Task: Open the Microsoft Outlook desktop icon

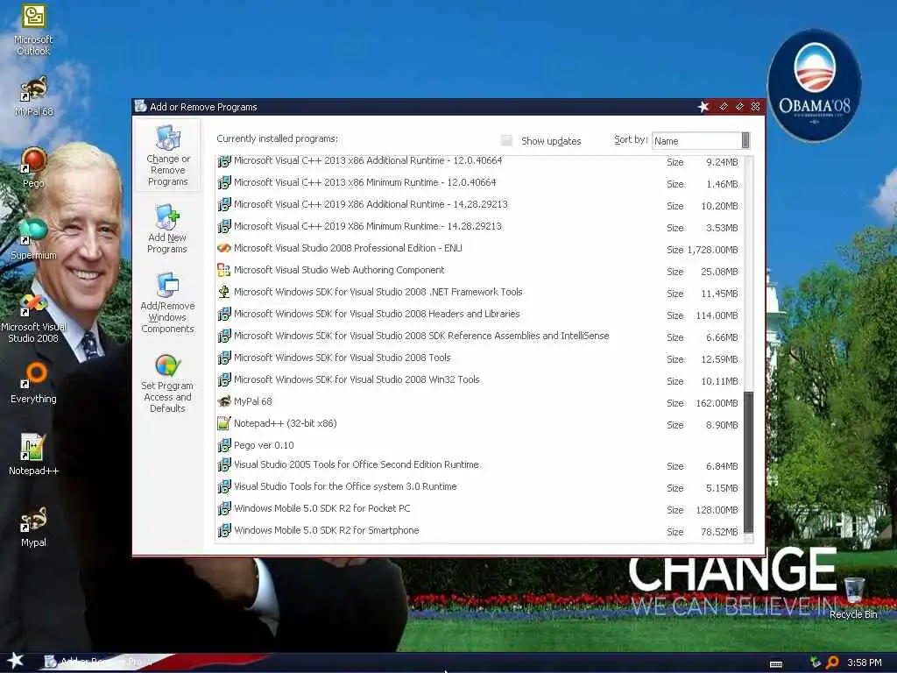Action: [x=33, y=29]
